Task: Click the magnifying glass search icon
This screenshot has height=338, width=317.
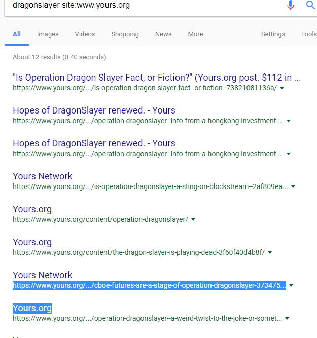Action: 310,5
